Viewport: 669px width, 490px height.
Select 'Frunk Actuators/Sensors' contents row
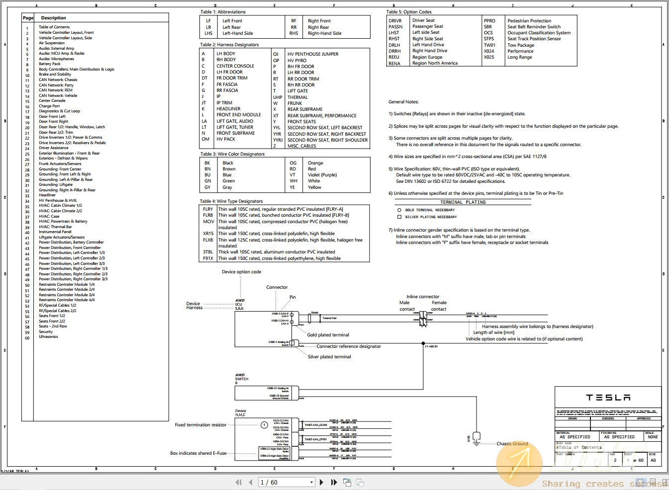60,163
